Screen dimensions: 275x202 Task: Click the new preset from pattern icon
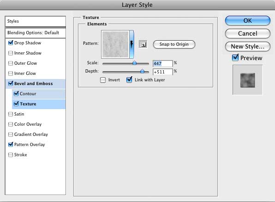coord(143,44)
